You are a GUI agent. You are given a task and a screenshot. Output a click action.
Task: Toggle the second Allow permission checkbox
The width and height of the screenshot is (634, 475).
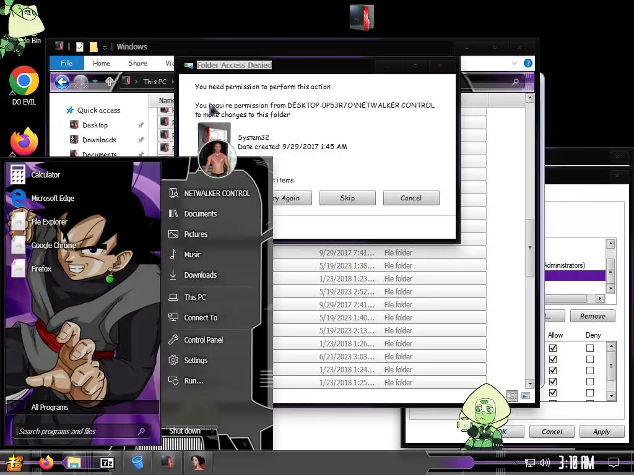(x=553, y=359)
